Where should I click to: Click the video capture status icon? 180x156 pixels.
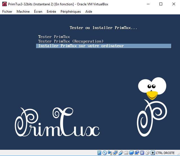[x=137, y=153]
